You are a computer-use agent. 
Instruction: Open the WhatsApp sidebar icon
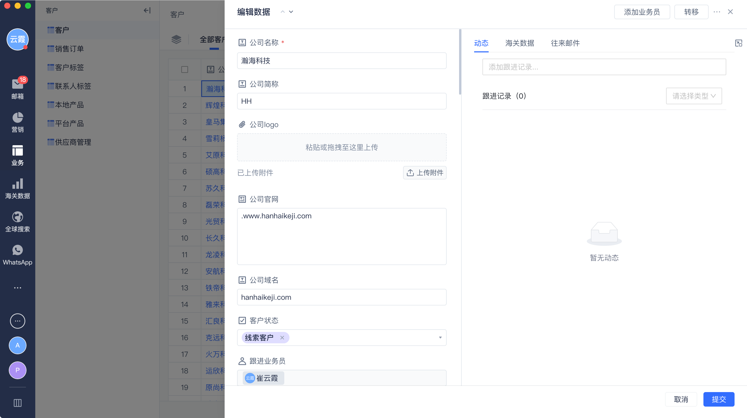tap(17, 250)
